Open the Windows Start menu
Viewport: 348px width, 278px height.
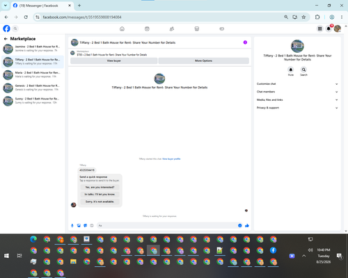click(6, 256)
